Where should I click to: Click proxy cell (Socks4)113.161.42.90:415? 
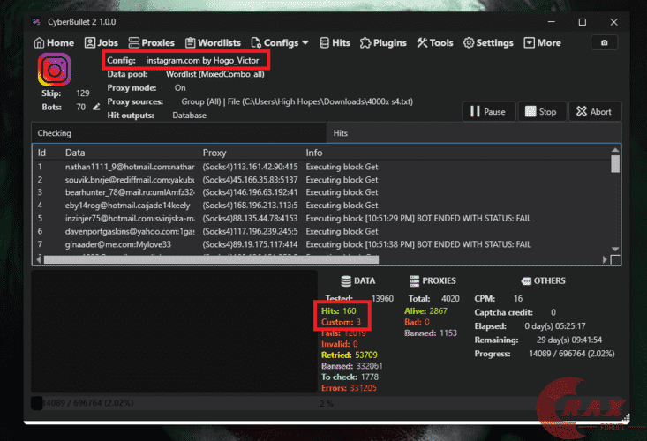pyautogui.click(x=250, y=167)
